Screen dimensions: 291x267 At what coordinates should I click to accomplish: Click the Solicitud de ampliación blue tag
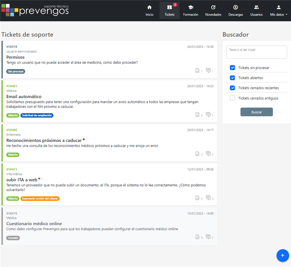(x=37, y=115)
